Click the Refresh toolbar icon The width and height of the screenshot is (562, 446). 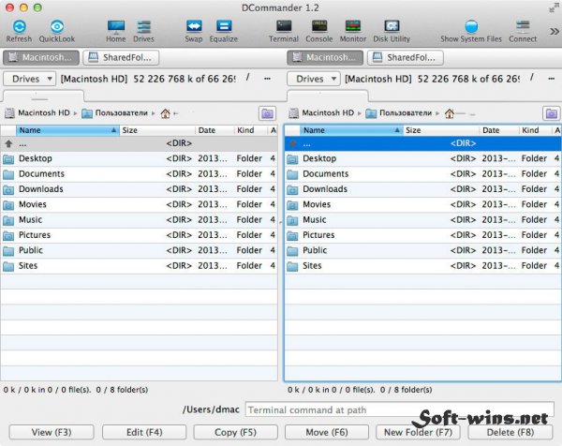click(19, 26)
